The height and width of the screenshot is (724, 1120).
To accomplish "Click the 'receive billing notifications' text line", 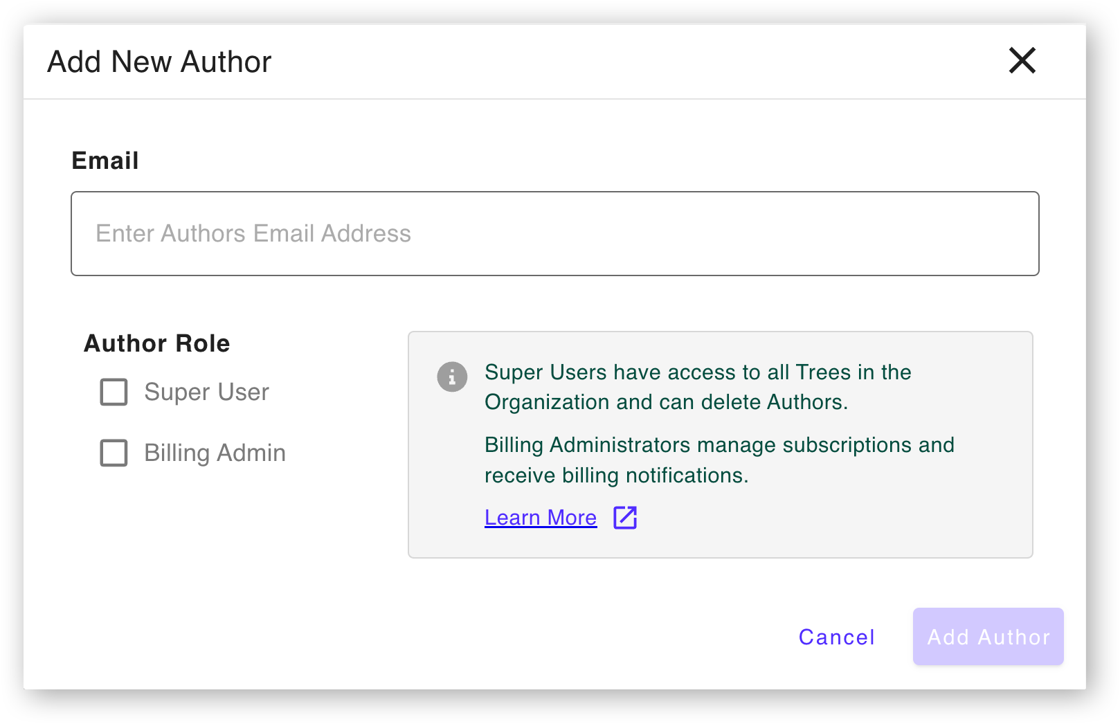I will click(x=616, y=476).
